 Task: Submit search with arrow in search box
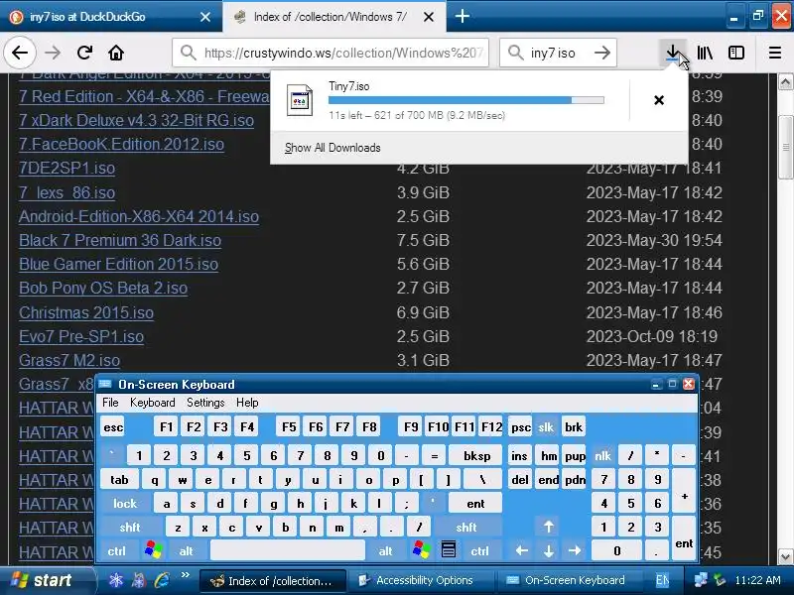(x=602, y=53)
